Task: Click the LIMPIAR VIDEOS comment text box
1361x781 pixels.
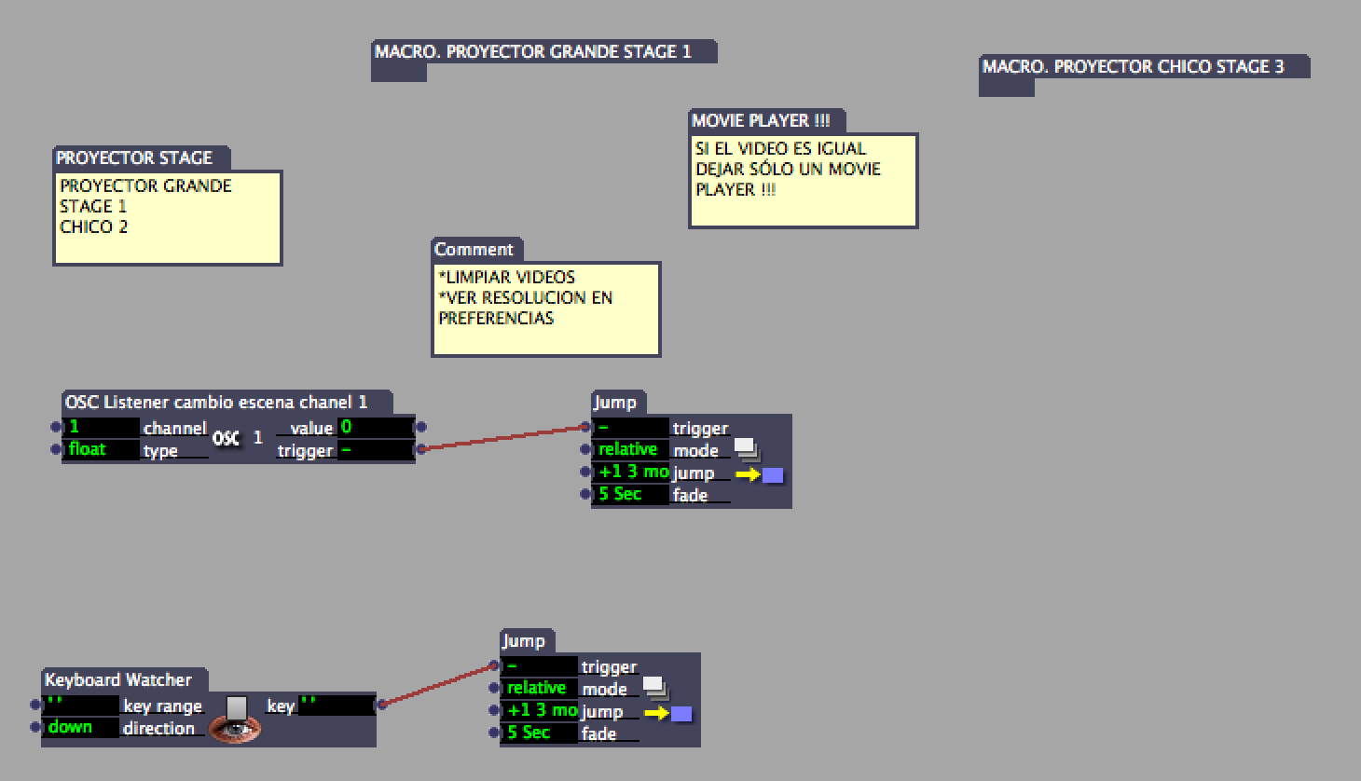Action: pos(545,308)
